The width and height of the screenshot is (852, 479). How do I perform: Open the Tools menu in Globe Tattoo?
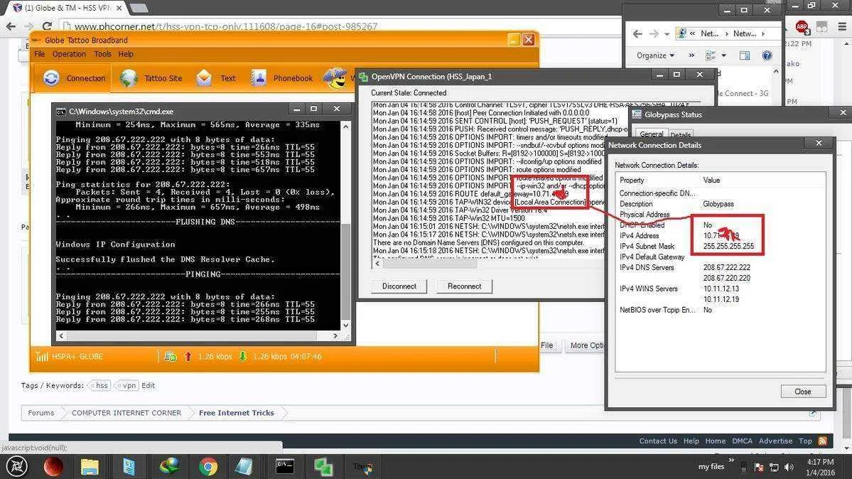point(102,54)
